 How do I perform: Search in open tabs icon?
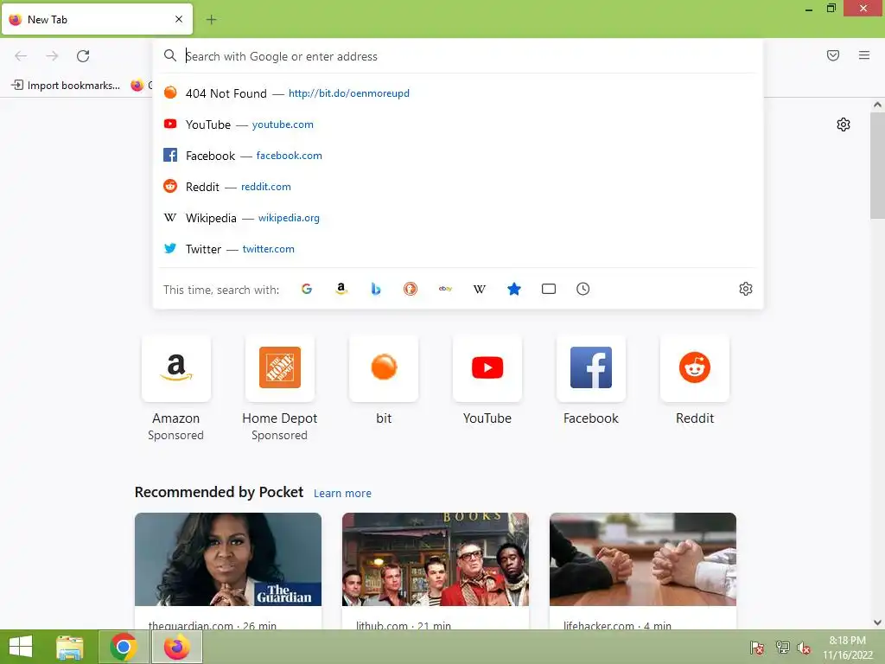pos(549,289)
